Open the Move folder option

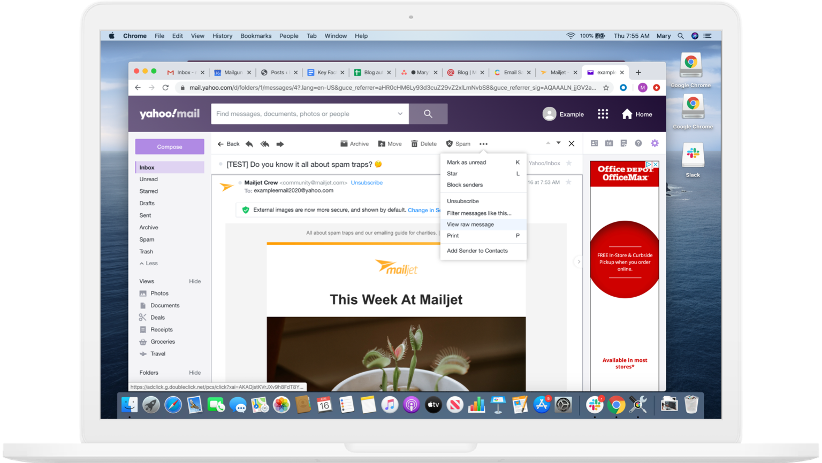390,144
